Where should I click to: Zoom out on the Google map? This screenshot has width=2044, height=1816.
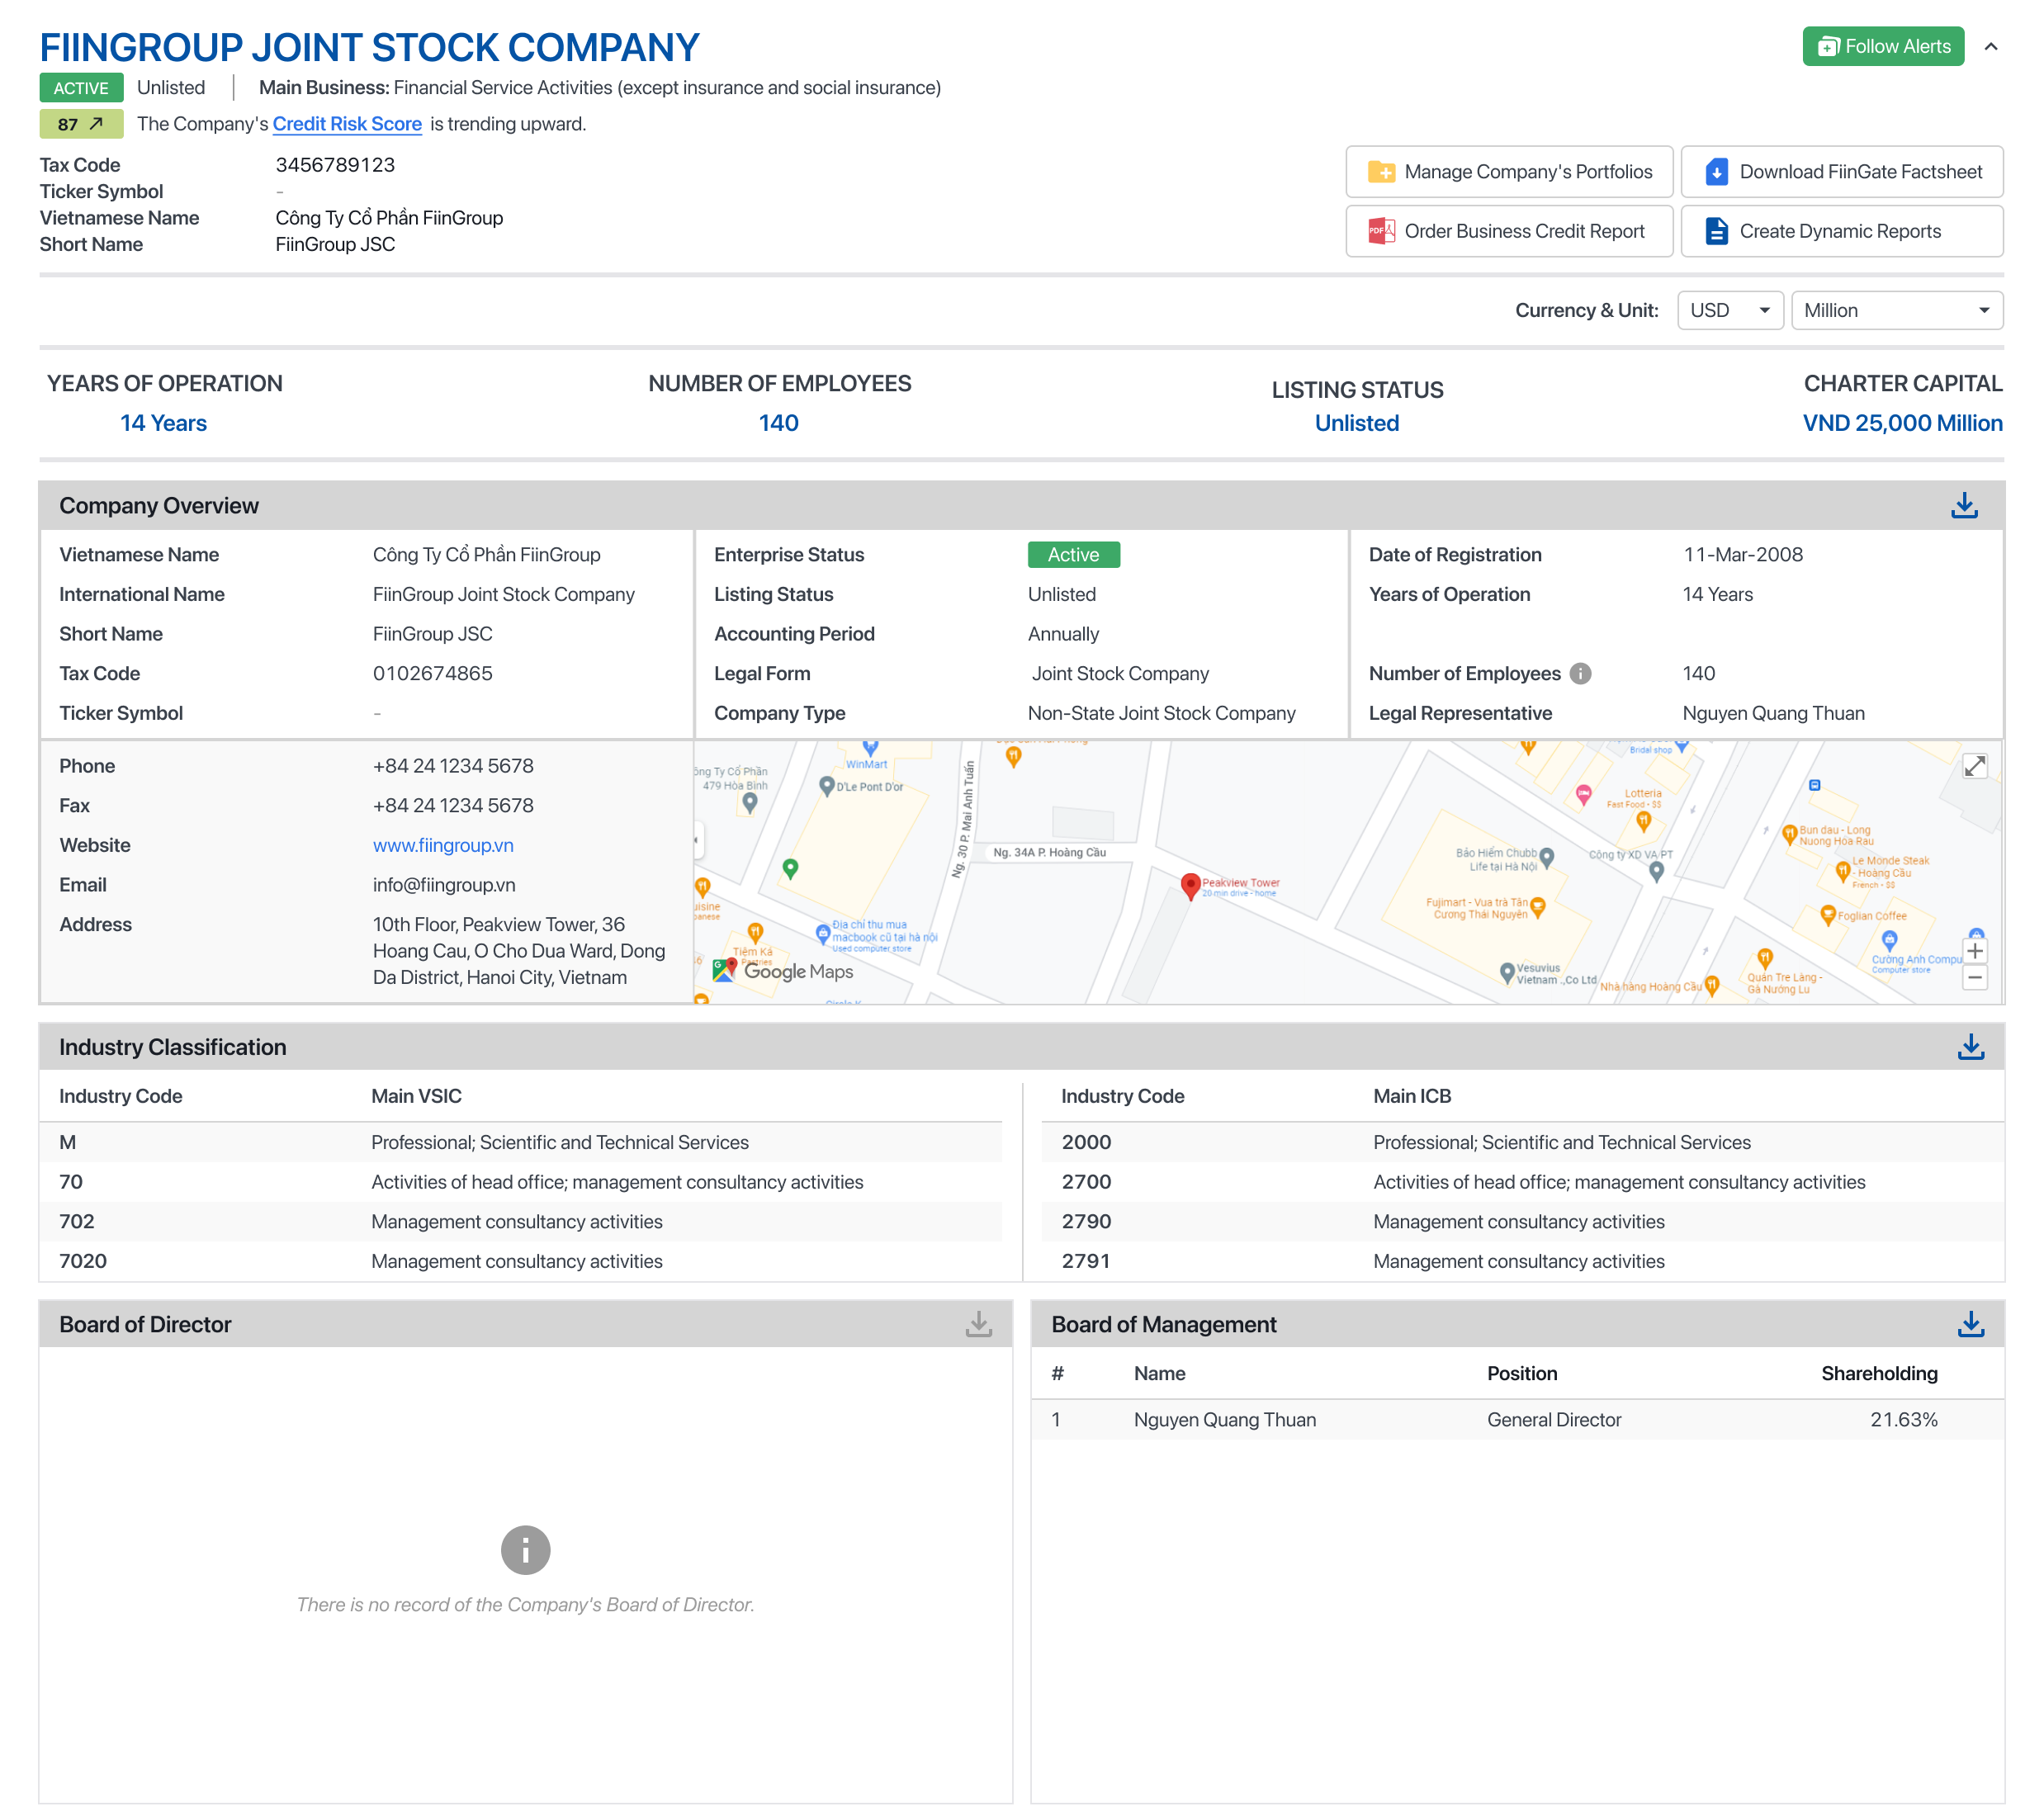(x=1974, y=978)
